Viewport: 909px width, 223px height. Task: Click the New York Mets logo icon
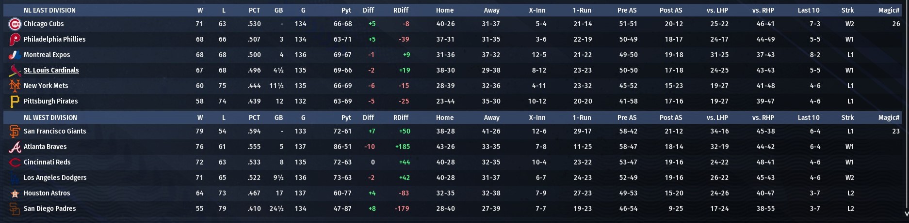tap(15, 86)
